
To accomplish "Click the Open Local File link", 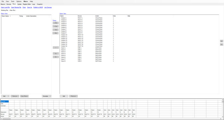I will [x=5, y=7].
